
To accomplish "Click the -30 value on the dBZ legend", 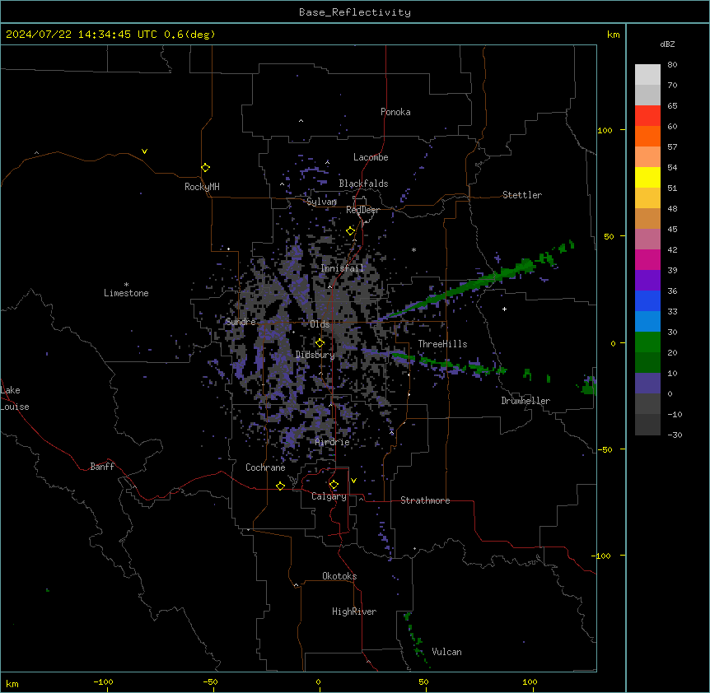I will point(675,435).
